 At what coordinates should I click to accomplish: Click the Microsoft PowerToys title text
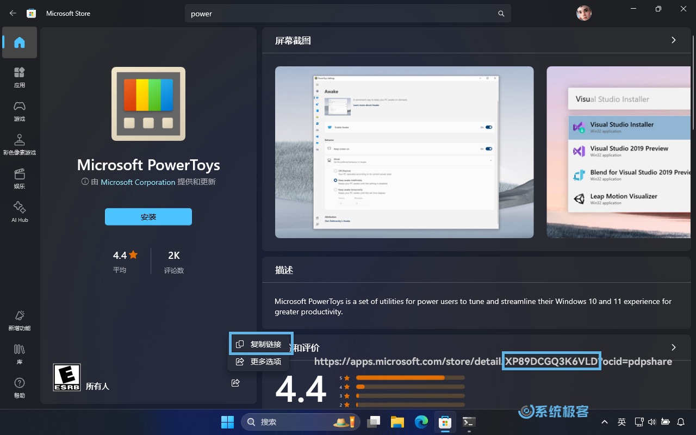coord(148,165)
